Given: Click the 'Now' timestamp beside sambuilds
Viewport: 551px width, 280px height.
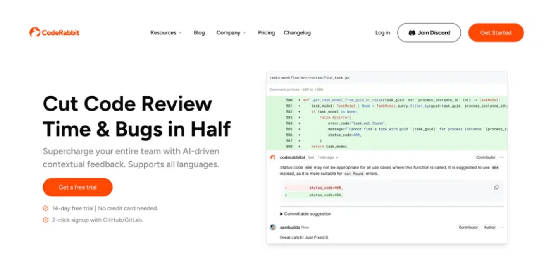Looking at the screenshot, I should [x=305, y=227].
